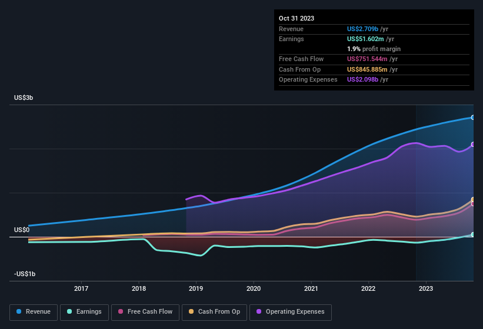Click the US$51.602m earnings value
483x329 pixels.
click(x=365, y=39)
